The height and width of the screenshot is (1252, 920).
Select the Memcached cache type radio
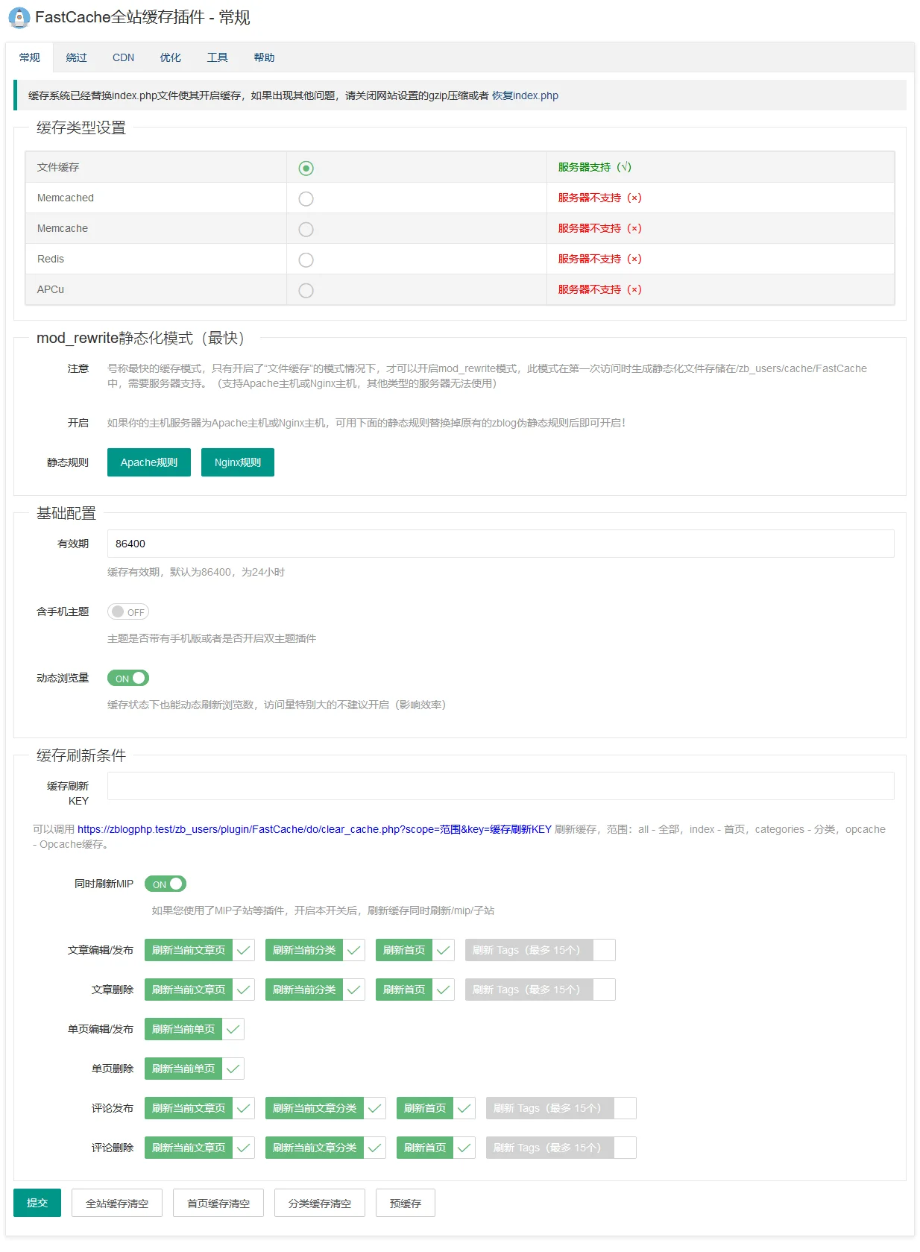pos(306,199)
